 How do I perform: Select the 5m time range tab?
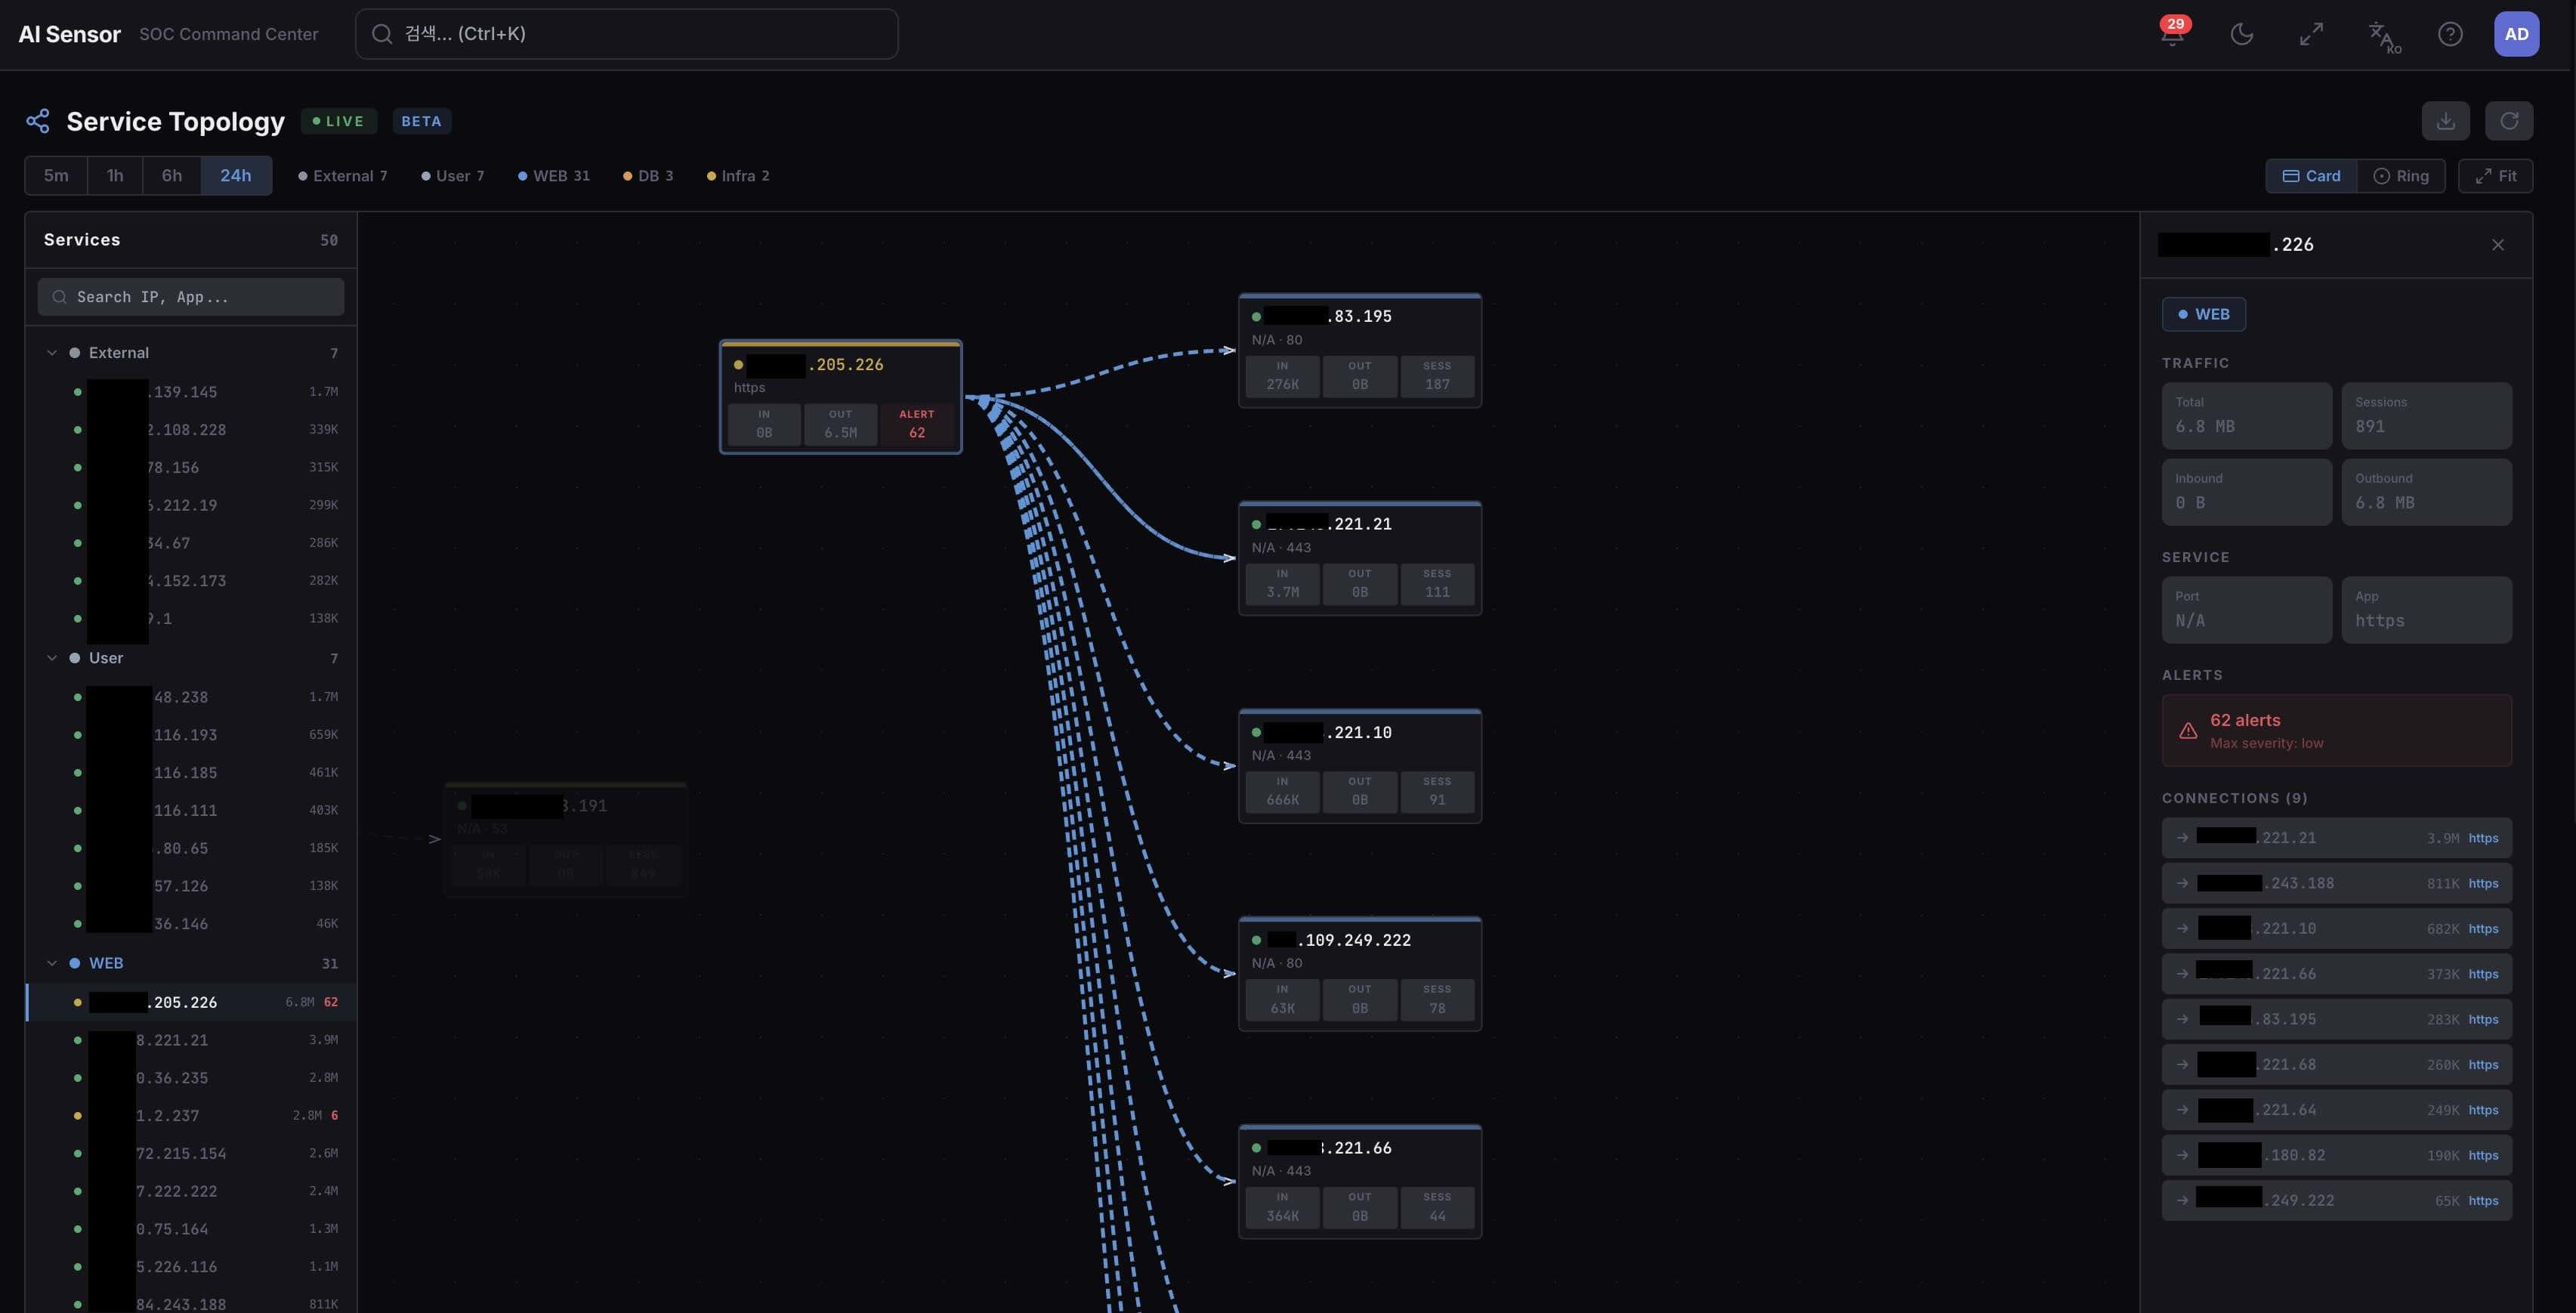click(x=56, y=175)
